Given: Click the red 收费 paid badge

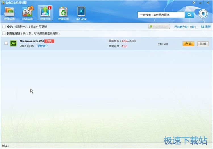Looking at the screenshot, I should click(49, 41).
